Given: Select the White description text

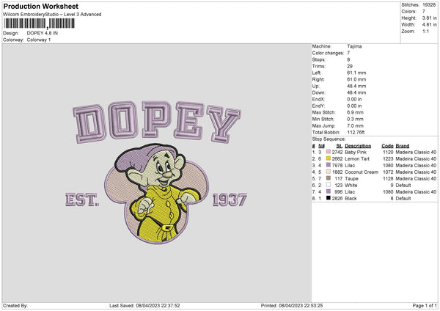Looking at the screenshot, I should pyautogui.click(x=351, y=186).
